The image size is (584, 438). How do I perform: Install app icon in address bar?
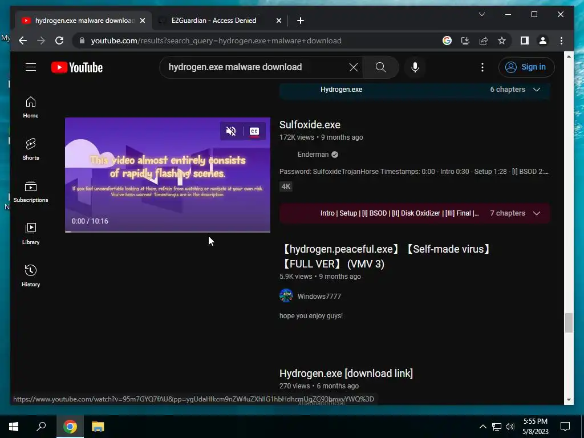coord(465,40)
